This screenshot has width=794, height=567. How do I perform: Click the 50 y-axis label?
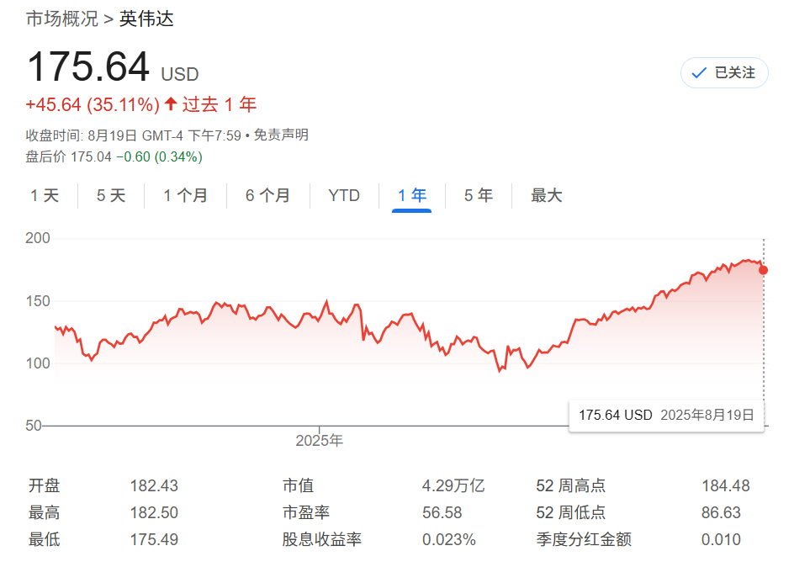pyautogui.click(x=34, y=426)
